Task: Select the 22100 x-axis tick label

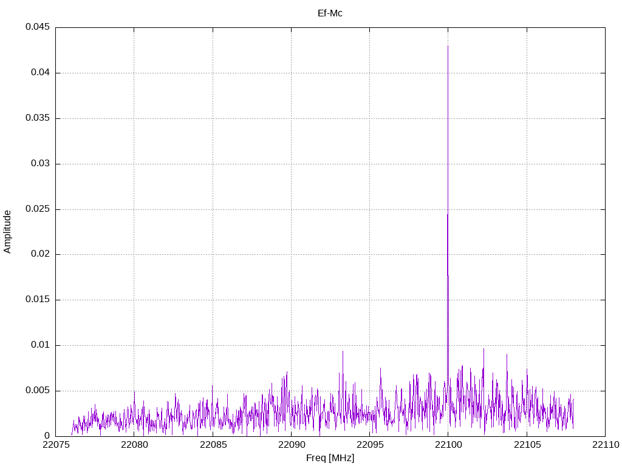Action: tap(448, 445)
